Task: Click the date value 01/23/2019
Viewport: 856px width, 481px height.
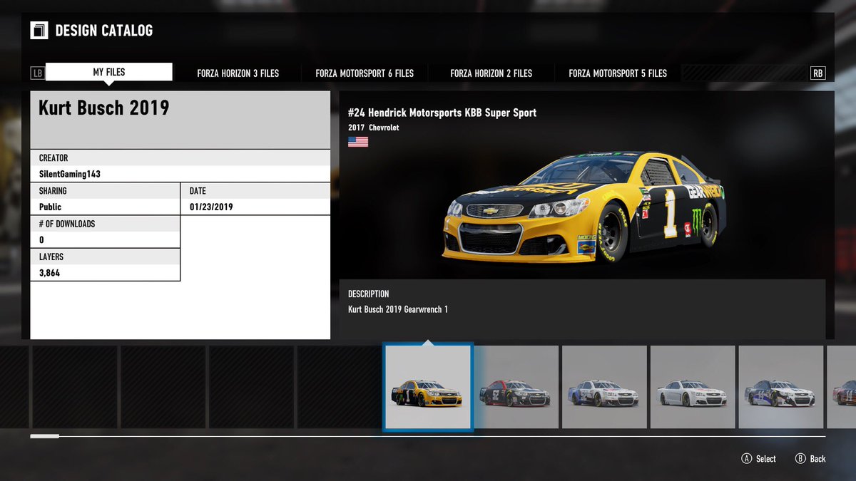Action: pos(211,207)
